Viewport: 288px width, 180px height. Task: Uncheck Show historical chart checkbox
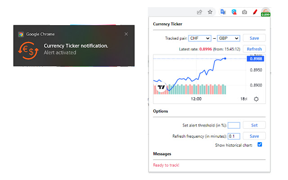[260, 144]
